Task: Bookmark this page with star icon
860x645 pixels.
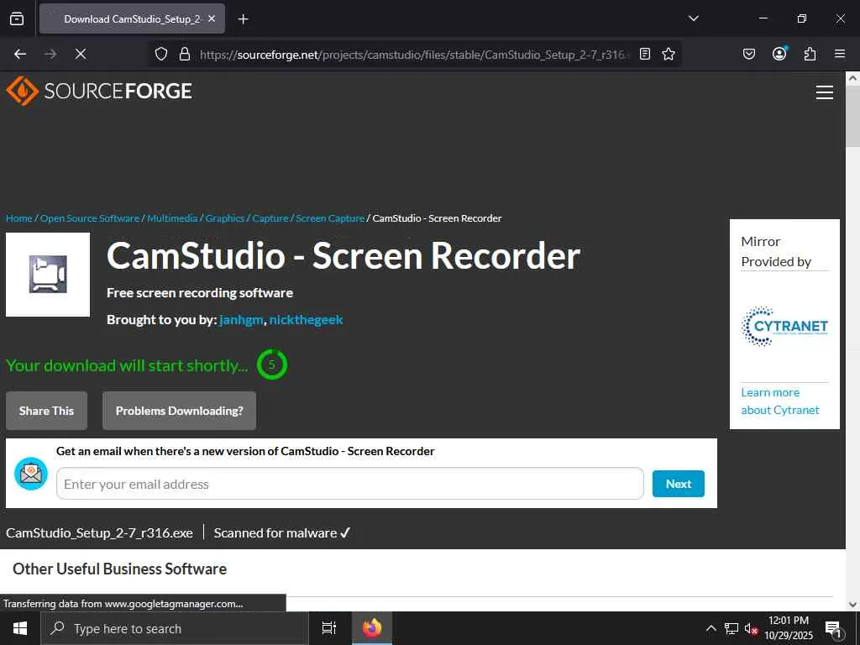Action: 668,54
